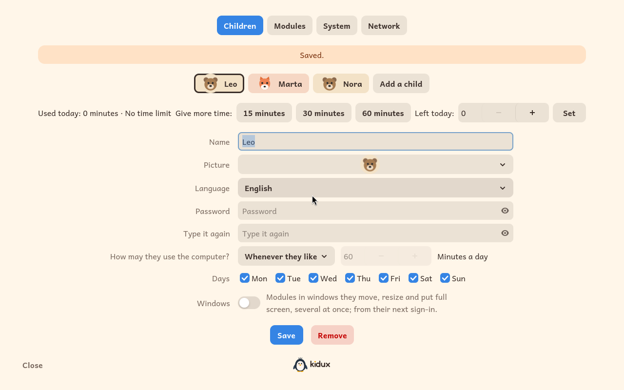The width and height of the screenshot is (624, 390).
Task: Reveal the Type it again password
Action: tap(505, 233)
